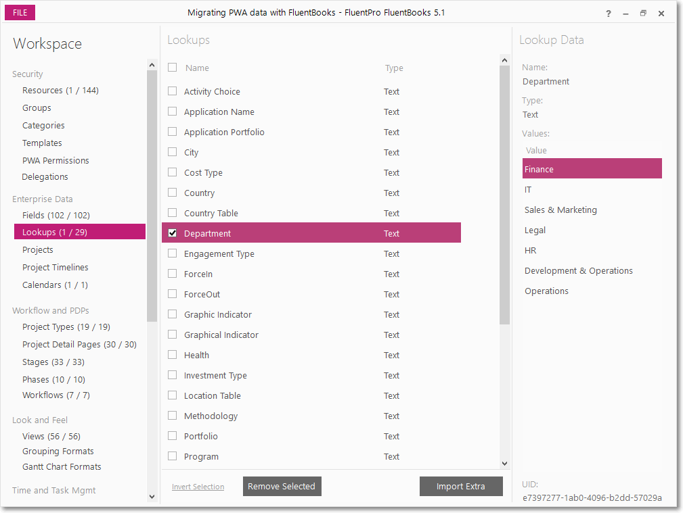
Task: Open Project Detail Pages (30 / 30)
Action: [x=80, y=345]
